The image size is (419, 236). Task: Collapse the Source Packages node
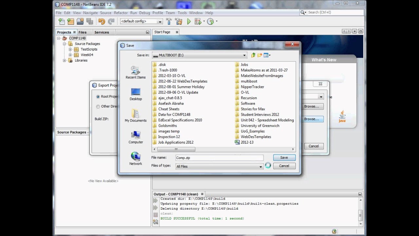[64, 44]
